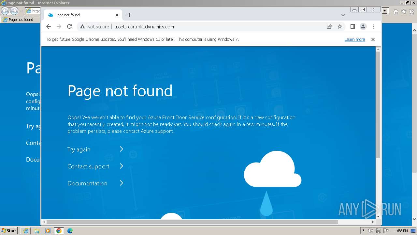Click the Show desktop button

[413, 231]
